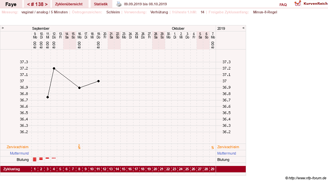Click the 'Verhütung' usage value
Screen dimensions: 328x182
pos(159,12)
